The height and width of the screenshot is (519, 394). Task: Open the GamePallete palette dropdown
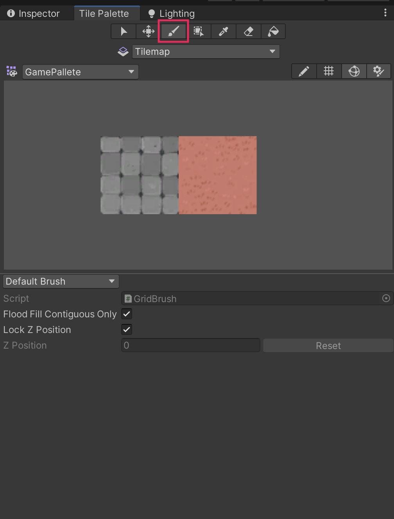point(80,72)
